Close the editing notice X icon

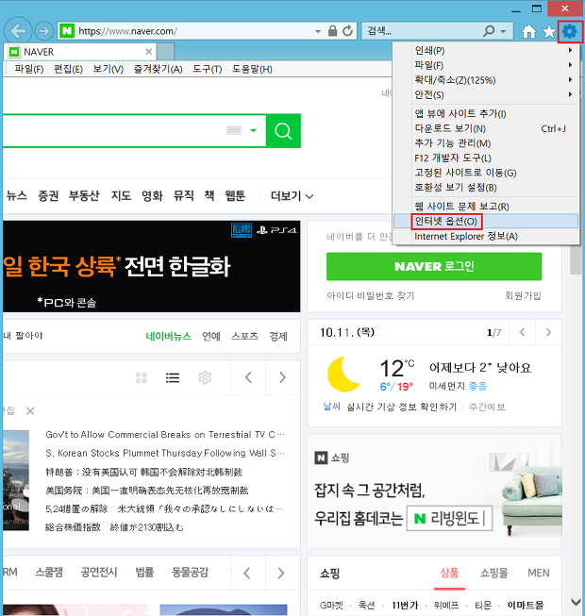tap(30, 411)
